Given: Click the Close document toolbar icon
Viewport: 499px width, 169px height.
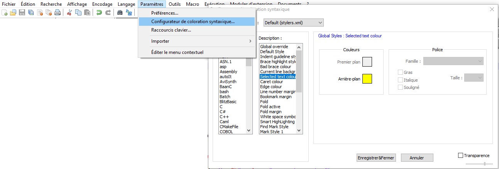Looking at the screenshot, I should coord(40,13).
